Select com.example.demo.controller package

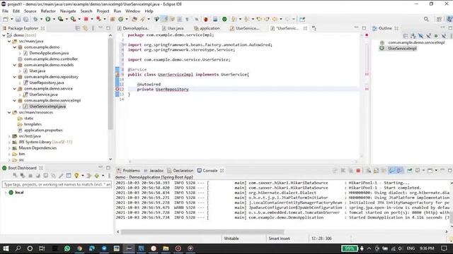[x=51, y=59]
